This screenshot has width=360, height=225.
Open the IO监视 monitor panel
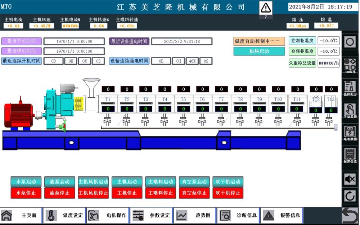tap(350, 65)
